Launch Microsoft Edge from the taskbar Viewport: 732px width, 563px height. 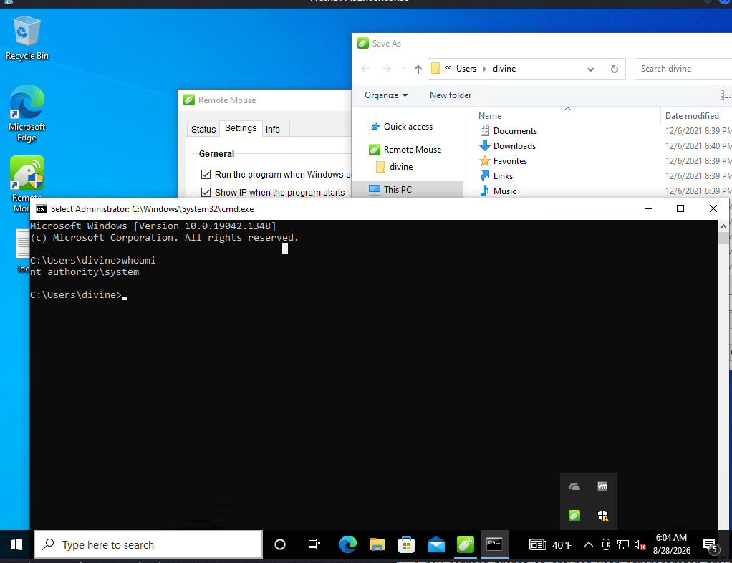tap(348, 545)
